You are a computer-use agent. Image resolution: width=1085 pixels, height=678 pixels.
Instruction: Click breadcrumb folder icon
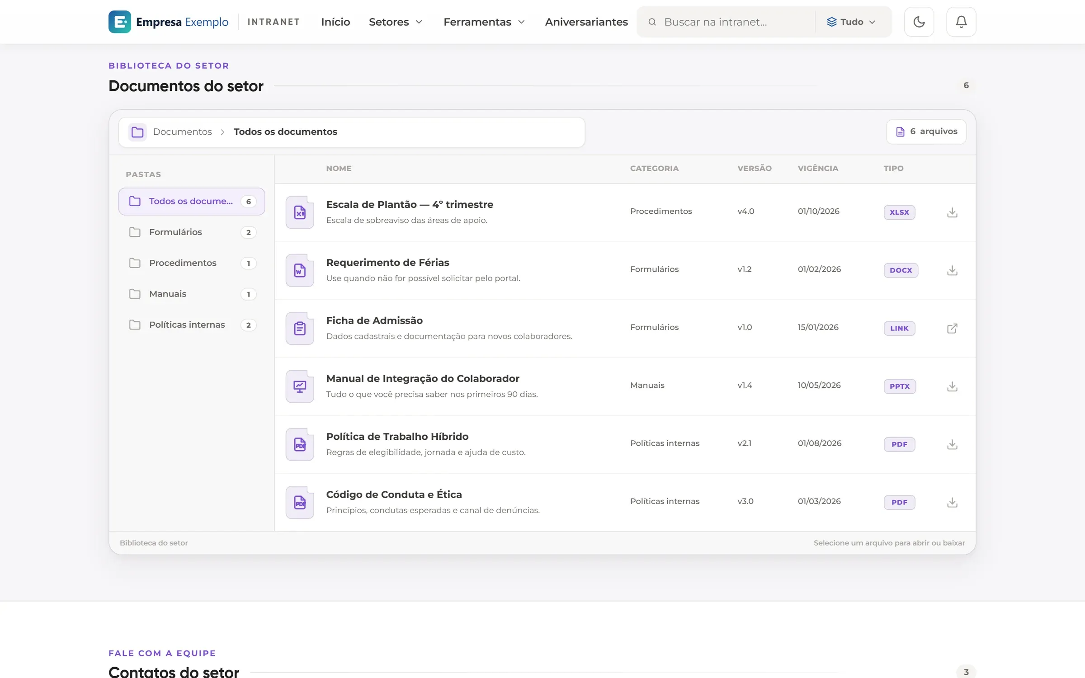coord(137,132)
